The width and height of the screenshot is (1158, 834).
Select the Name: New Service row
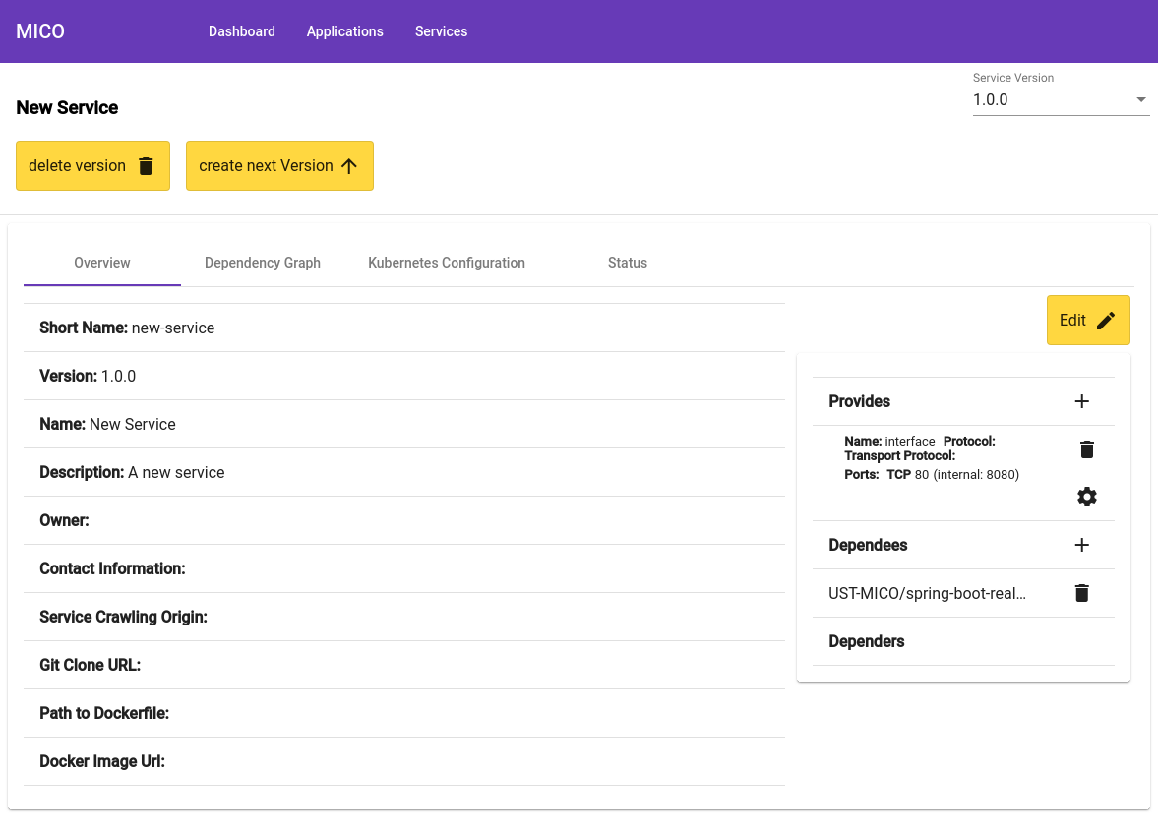point(404,425)
